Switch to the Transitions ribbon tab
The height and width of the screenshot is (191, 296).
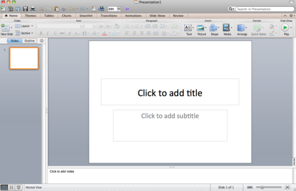pos(109,15)
